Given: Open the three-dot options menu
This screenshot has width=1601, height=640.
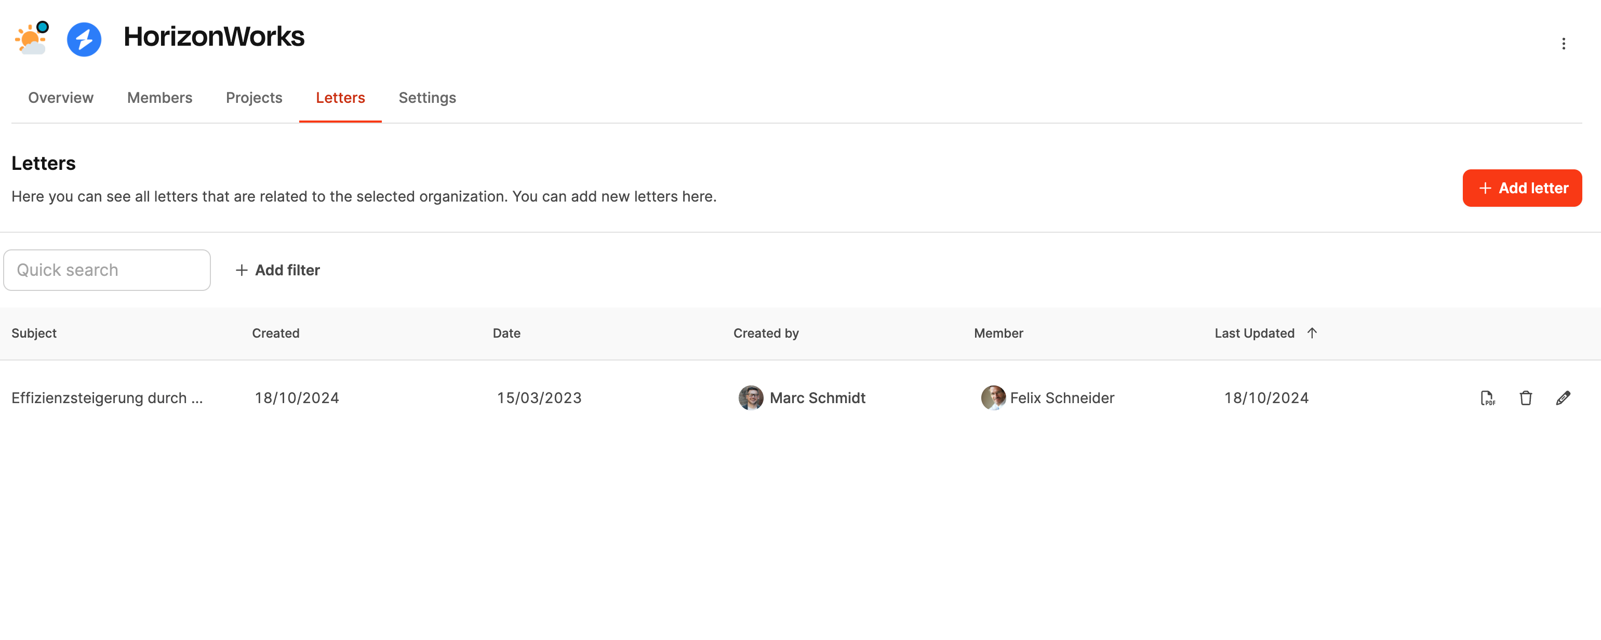Looking at the screenshot, I should (x=1563, y=44).
